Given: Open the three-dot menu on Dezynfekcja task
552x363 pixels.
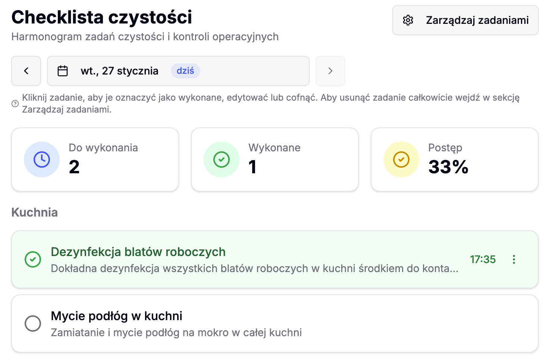Looking at the screenshot, I should pyautogui.click(x=514, y=259).
